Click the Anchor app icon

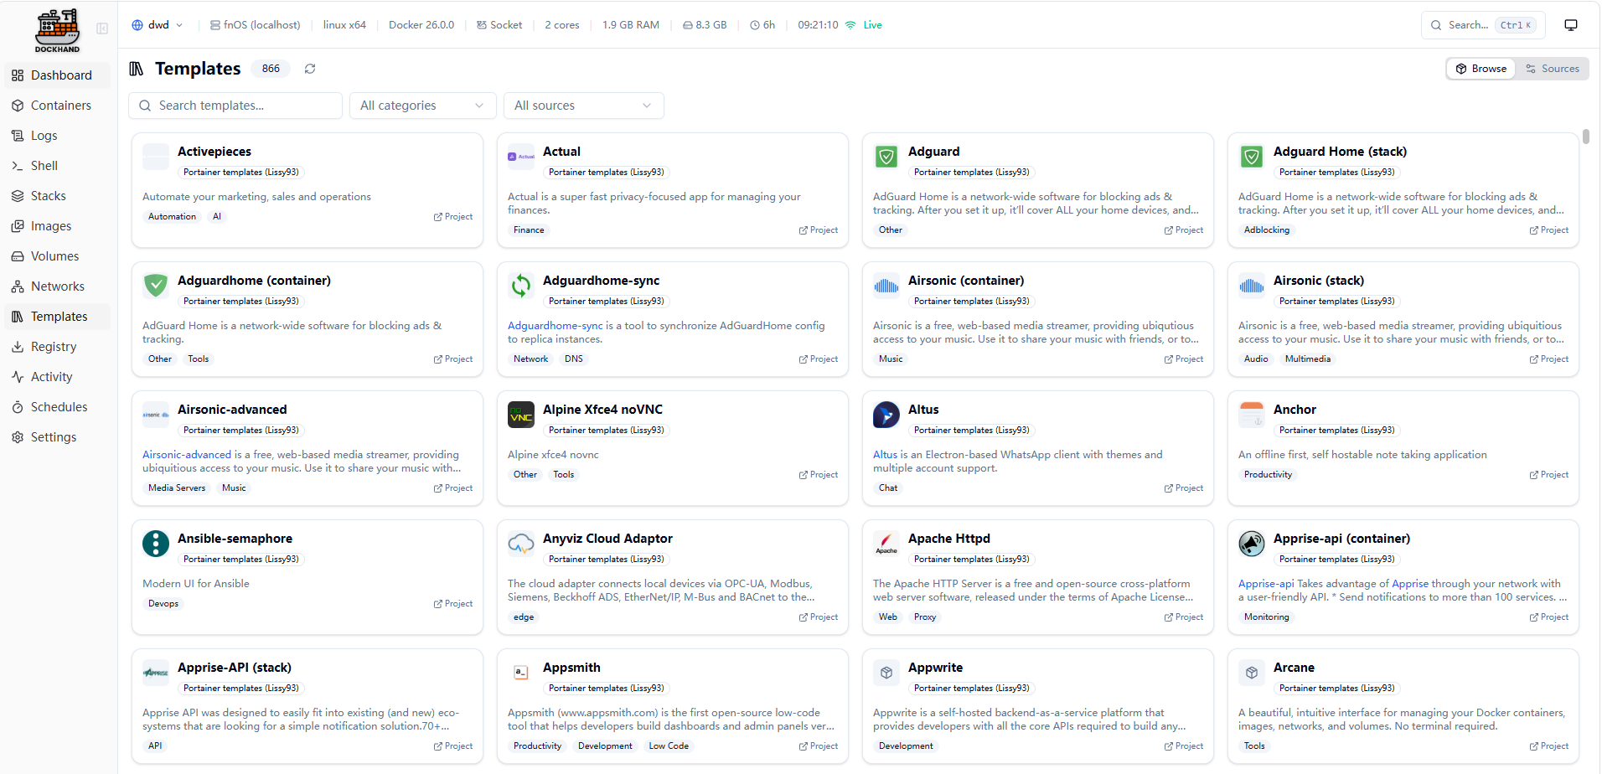click(1252, 415)
